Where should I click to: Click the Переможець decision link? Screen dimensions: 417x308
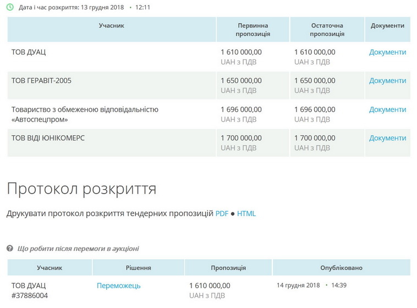118,285
